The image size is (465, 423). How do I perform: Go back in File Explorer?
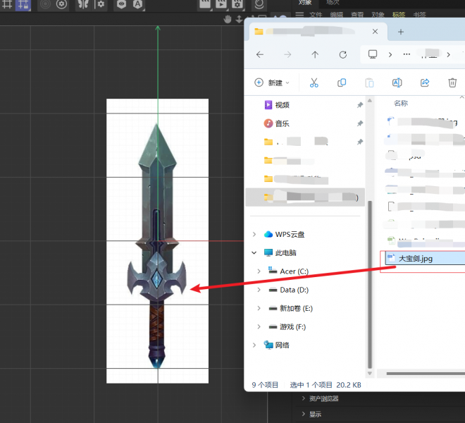tap(260, 54)
